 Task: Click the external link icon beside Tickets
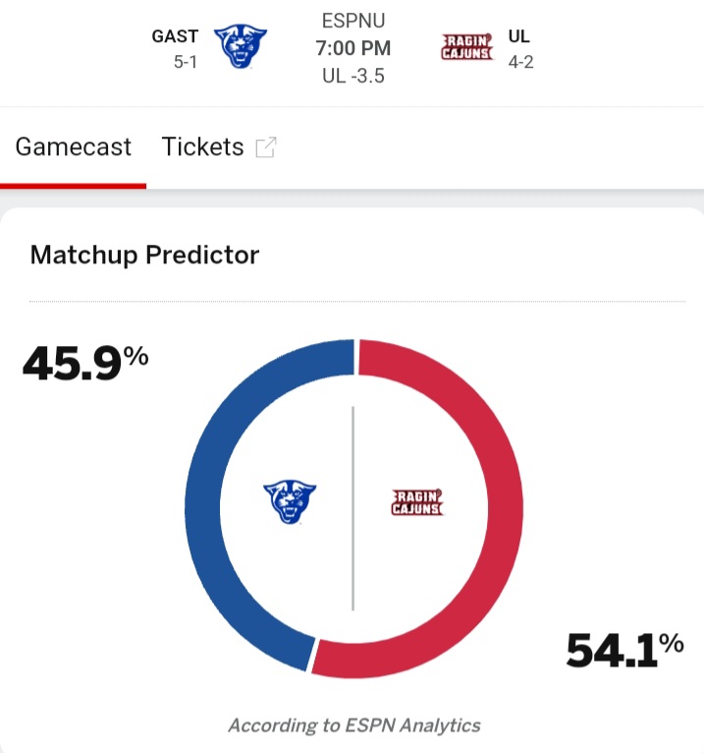point(265,147)
